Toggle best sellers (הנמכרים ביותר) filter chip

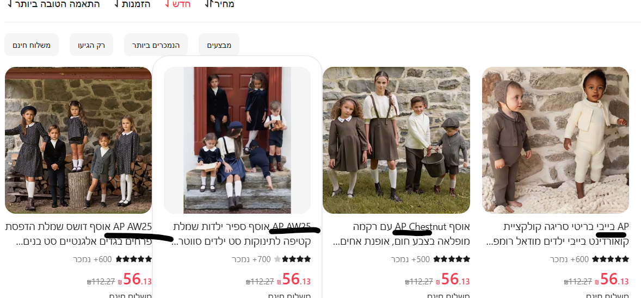(156, 45)
